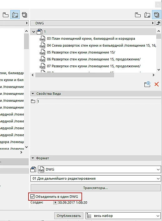Image resolution: width=162 pixels, height=221 pixels.
Task: Click the New Folder icon with plus
Action: click(147, 84)
